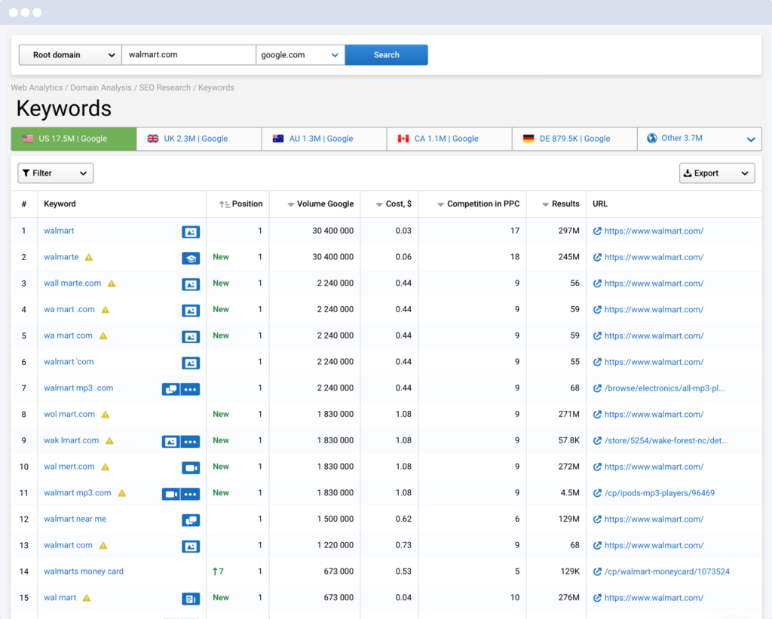Click graduation cap icon beside walmarte
772x619 pixels.
click(191, 258)
